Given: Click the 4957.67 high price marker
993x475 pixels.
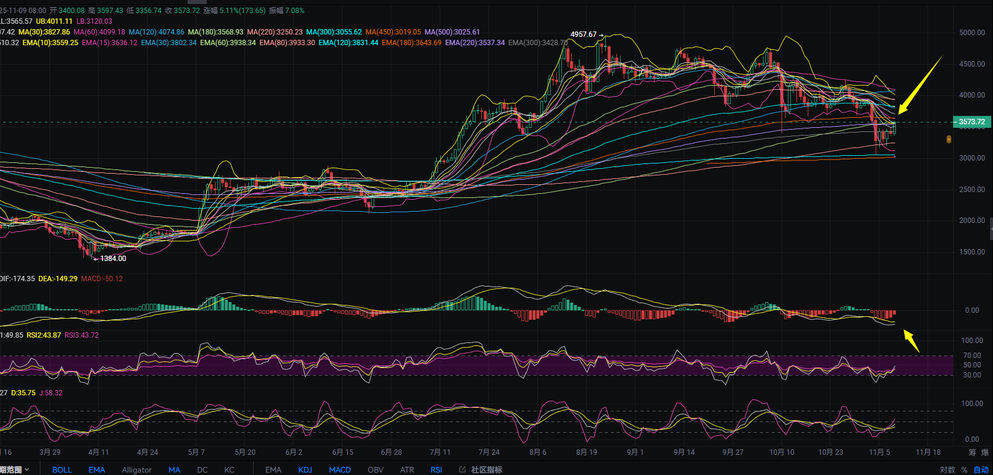Looking at the screenshot, I should point(583,34).
